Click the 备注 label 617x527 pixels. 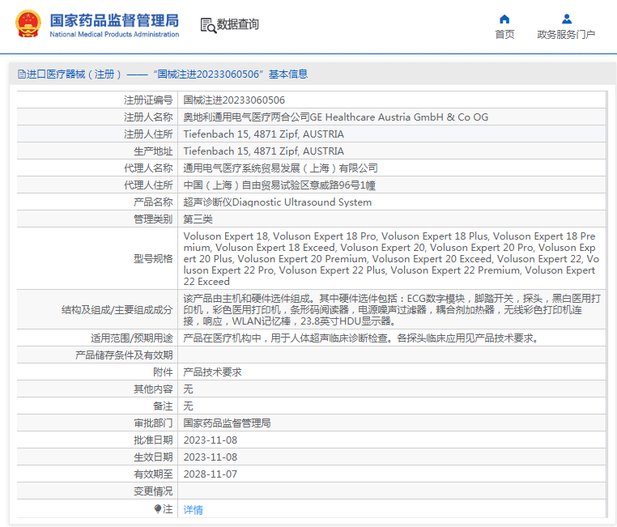coord(163,406)
